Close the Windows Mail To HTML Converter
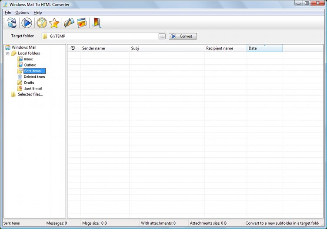This screenshot has height=229, width=327. 317,3
